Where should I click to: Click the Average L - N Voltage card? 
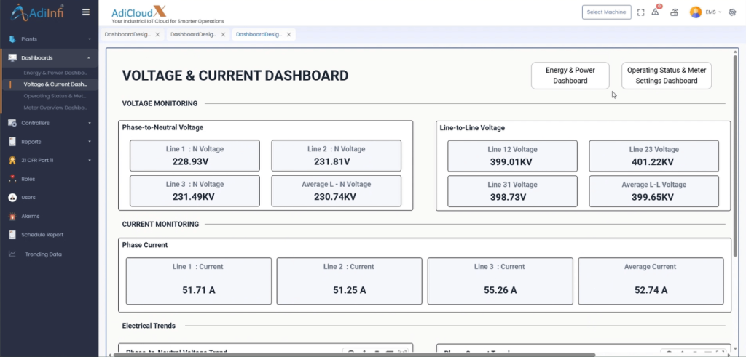click(337, 190)
